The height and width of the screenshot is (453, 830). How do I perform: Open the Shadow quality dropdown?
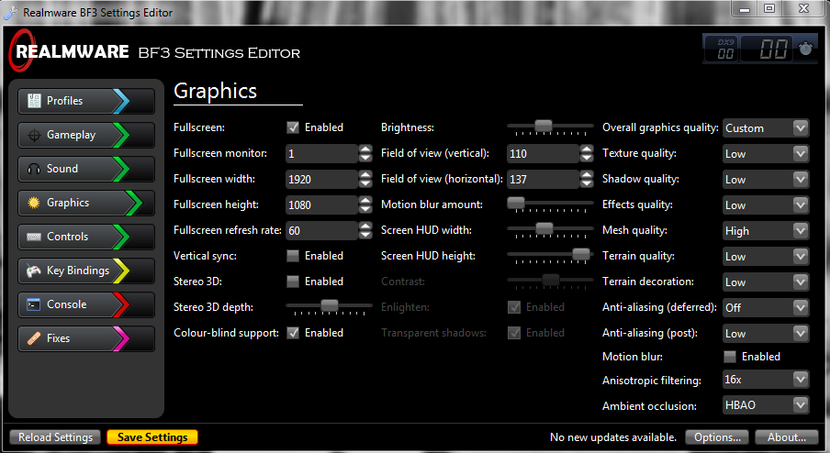tap(766, 179)
